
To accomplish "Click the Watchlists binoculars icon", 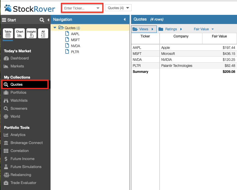I will coord(6,101).
